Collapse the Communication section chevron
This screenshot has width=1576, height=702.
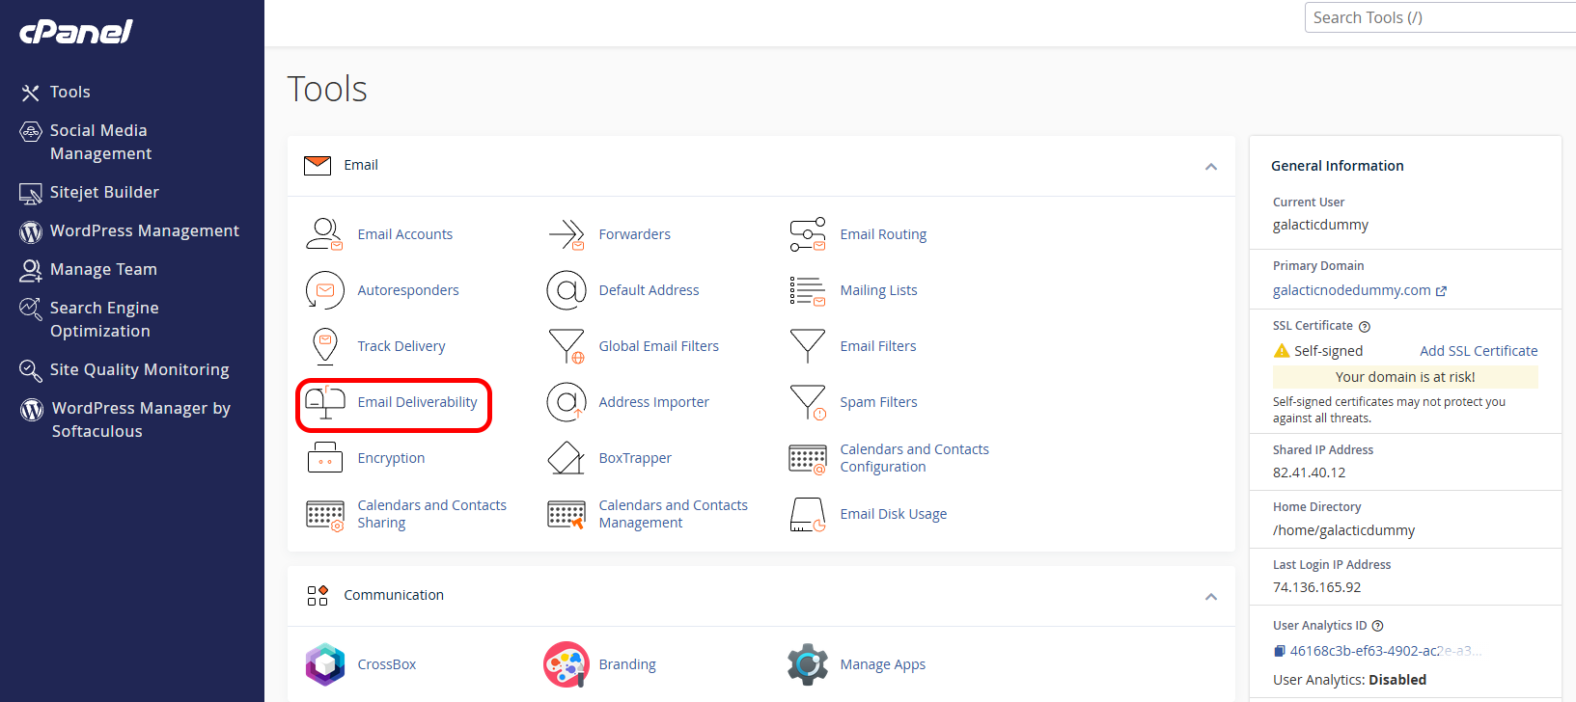1211,596
